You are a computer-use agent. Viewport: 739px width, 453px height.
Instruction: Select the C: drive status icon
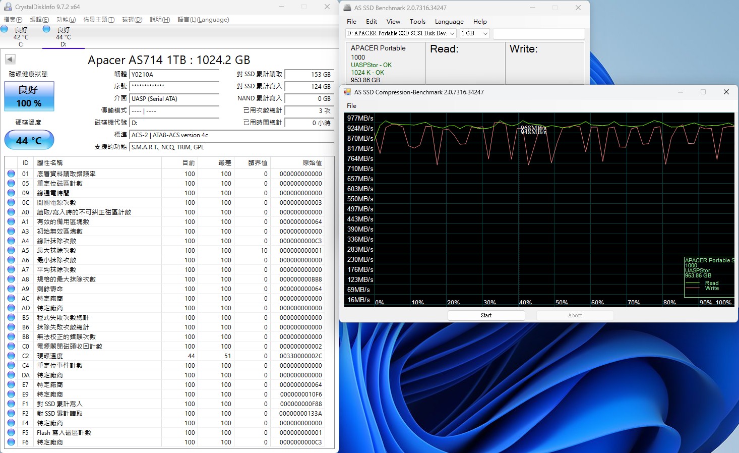click(4, 29)
